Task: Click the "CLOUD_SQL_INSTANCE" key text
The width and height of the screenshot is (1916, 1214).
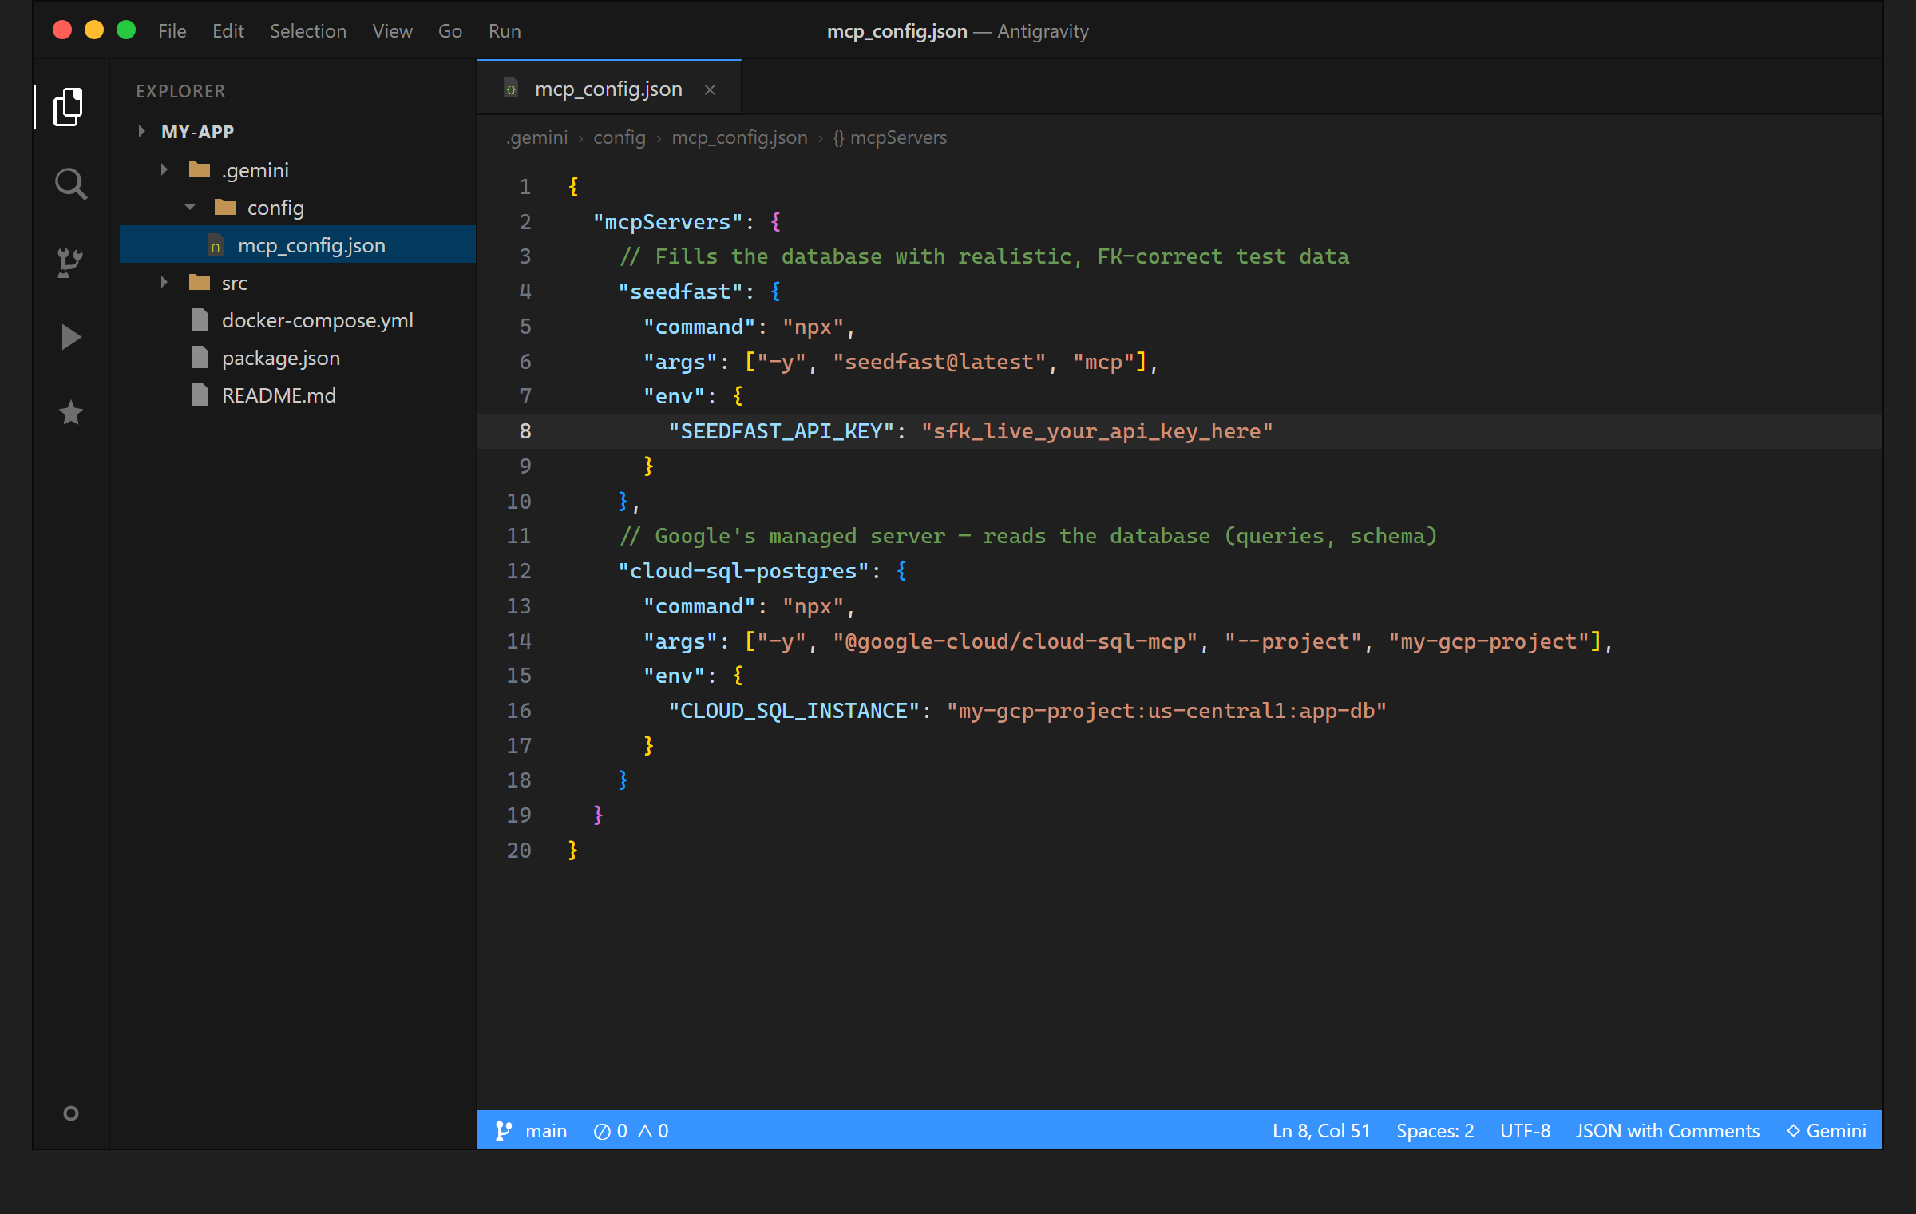Action: click(794, 710)
